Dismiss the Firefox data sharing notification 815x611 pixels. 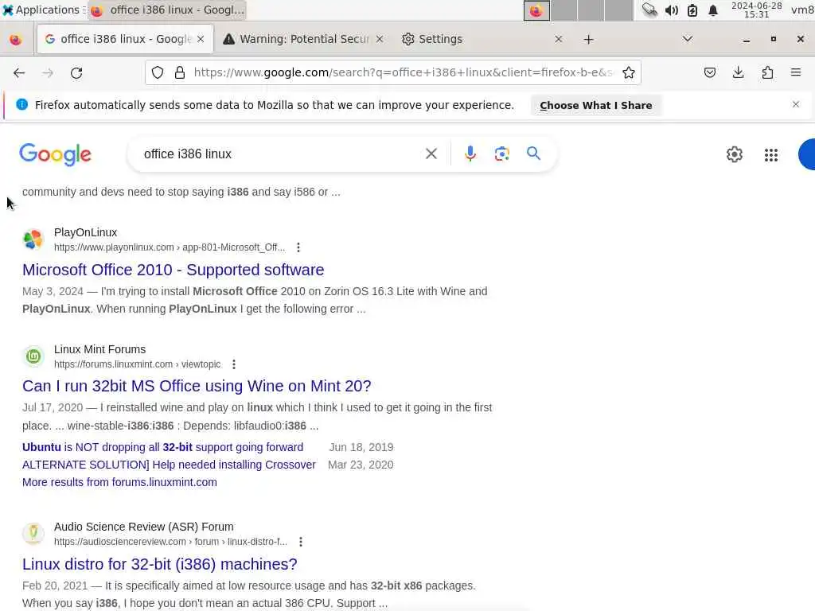(796, 104)
